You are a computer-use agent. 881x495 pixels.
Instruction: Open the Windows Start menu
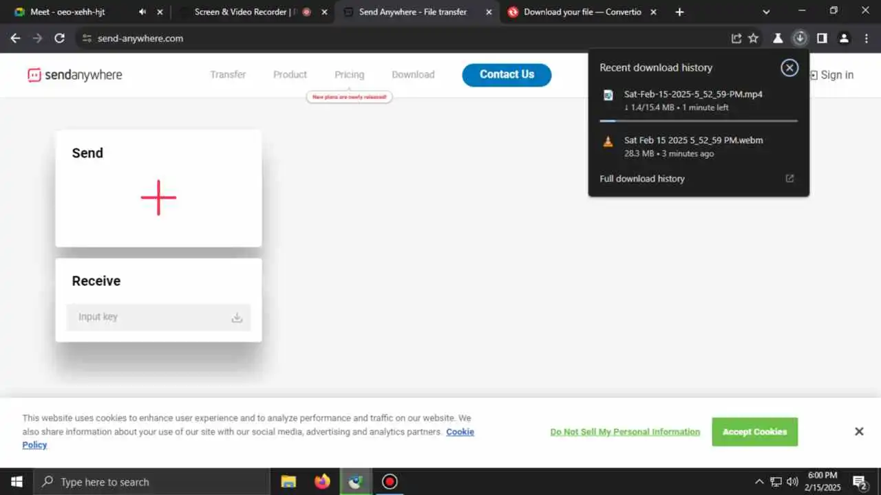click(16, 482)
